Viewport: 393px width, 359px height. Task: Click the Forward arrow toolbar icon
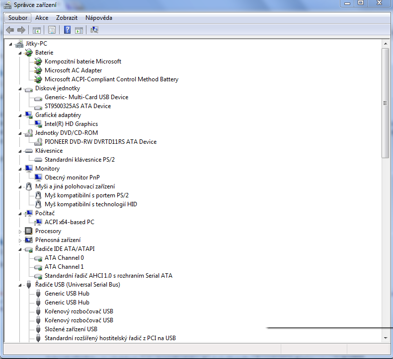21,30
